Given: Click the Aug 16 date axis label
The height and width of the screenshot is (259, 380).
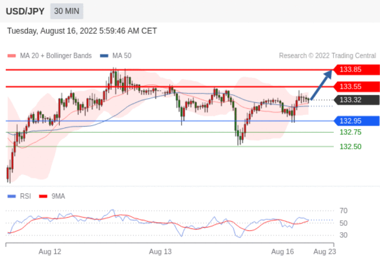Looking at the screenshot, I should (x=282, y=252).
